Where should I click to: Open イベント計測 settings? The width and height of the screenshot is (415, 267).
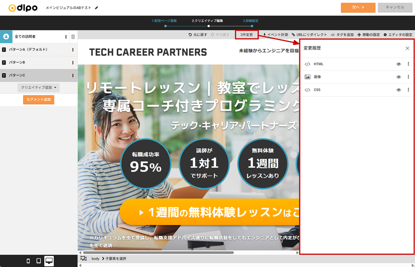click(276, 35)
